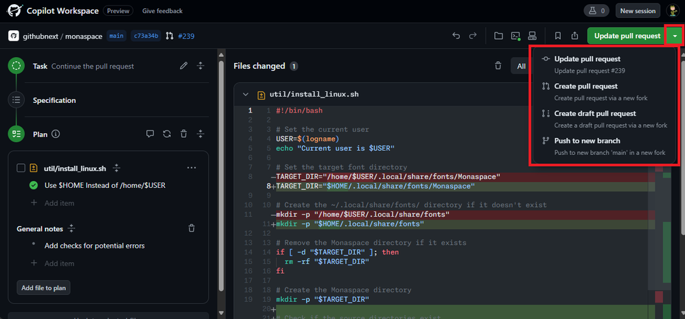Click Add item under General notes
Image resolution: width=685 pixels, height=319 pixels.
click(60, 263)
